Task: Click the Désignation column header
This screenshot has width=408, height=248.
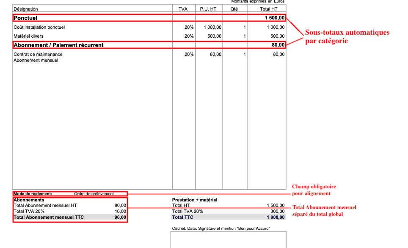Action: pyautogui.click(x=26, y=9)
